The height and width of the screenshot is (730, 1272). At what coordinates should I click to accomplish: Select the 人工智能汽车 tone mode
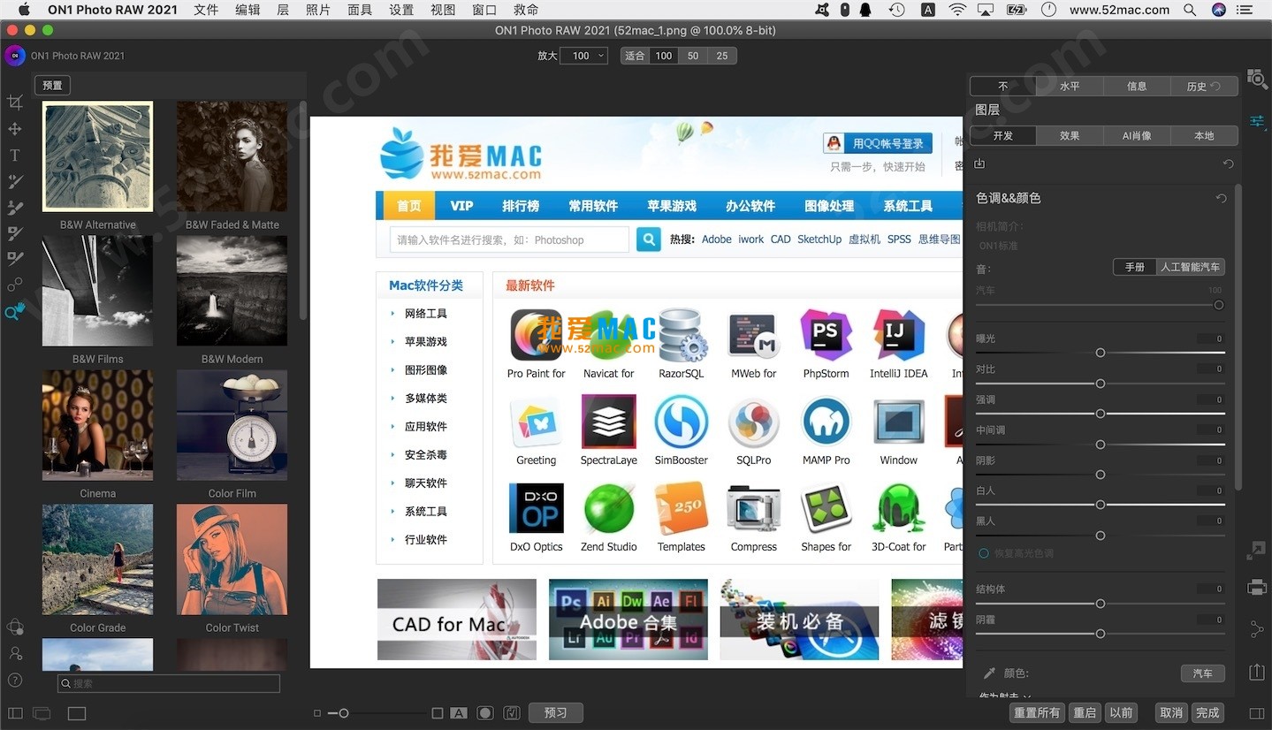pos(1191,267)
